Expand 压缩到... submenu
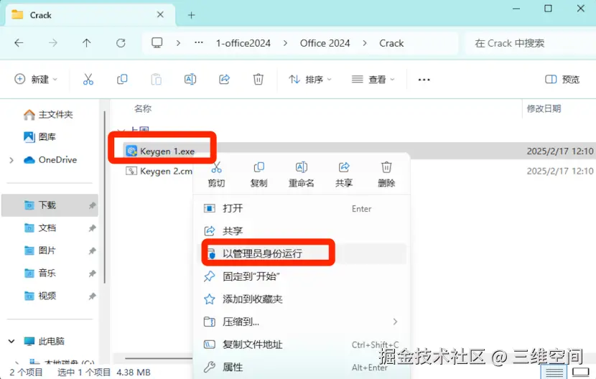This screenshot has height=379, width=596. point(302,322)
